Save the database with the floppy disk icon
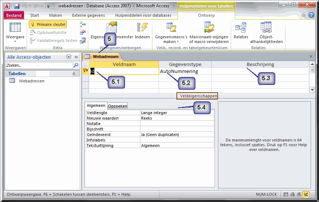Image resolution: width=319 pixels, height=202 pixels. pos(17,6)
